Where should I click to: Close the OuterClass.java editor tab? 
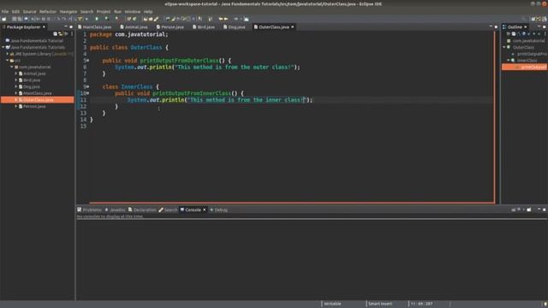point(293,27)
